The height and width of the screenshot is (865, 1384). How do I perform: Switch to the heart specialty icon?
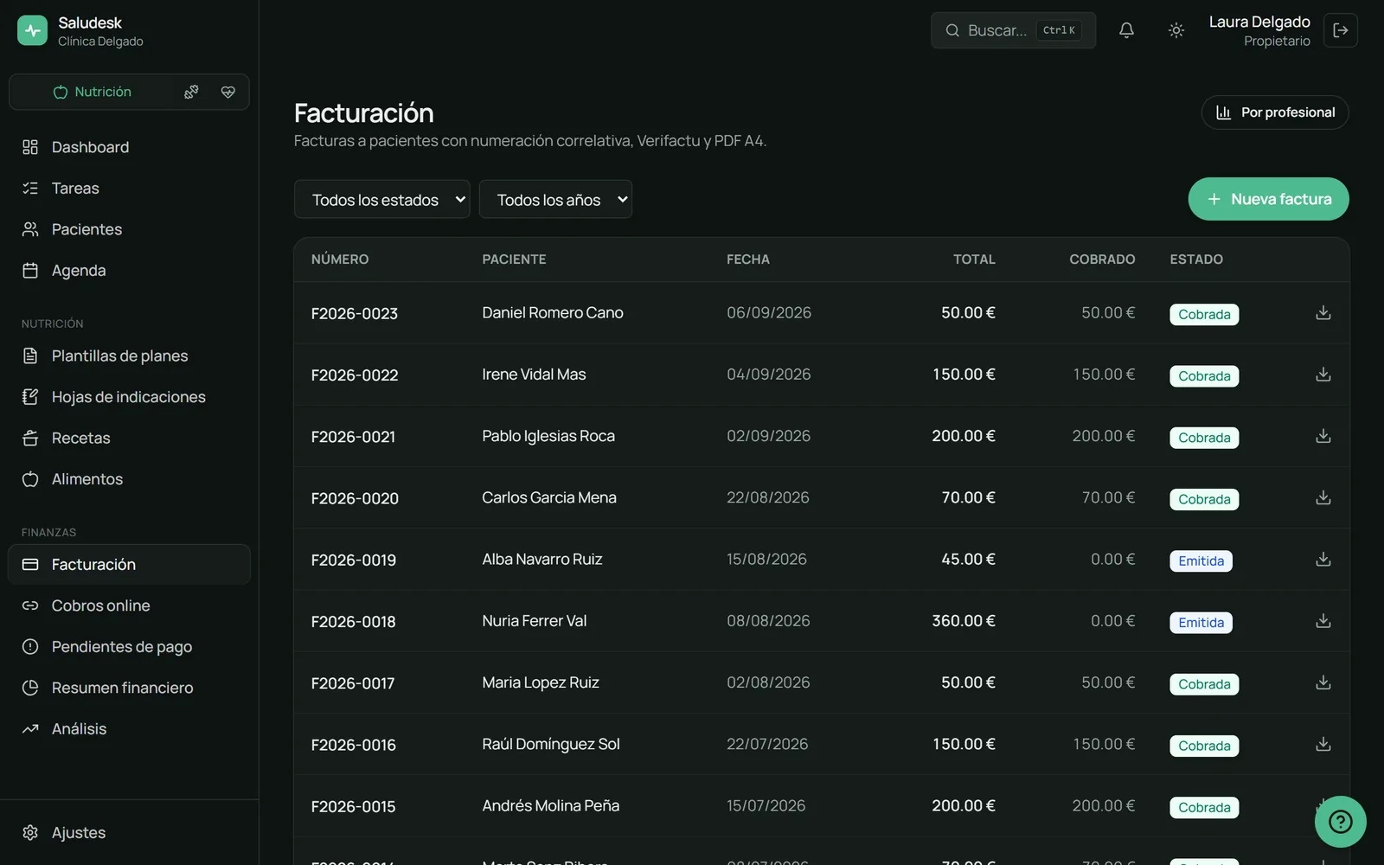(x=228, y=92)
